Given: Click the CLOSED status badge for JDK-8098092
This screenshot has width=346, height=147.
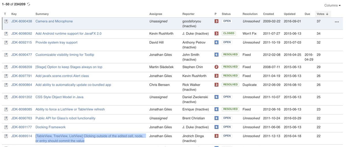Looking at the screenshot, I should (229, 33).
